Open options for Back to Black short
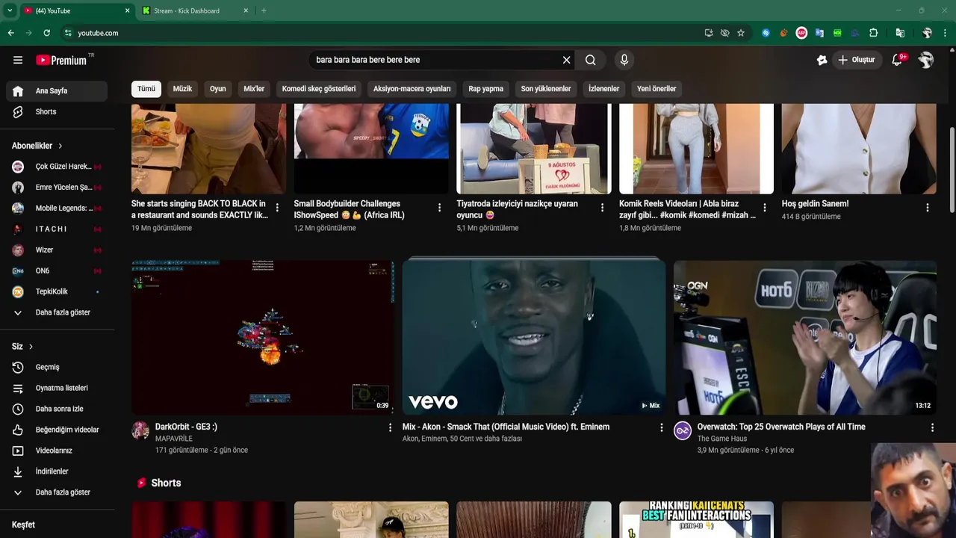 [x=277, y=208]
